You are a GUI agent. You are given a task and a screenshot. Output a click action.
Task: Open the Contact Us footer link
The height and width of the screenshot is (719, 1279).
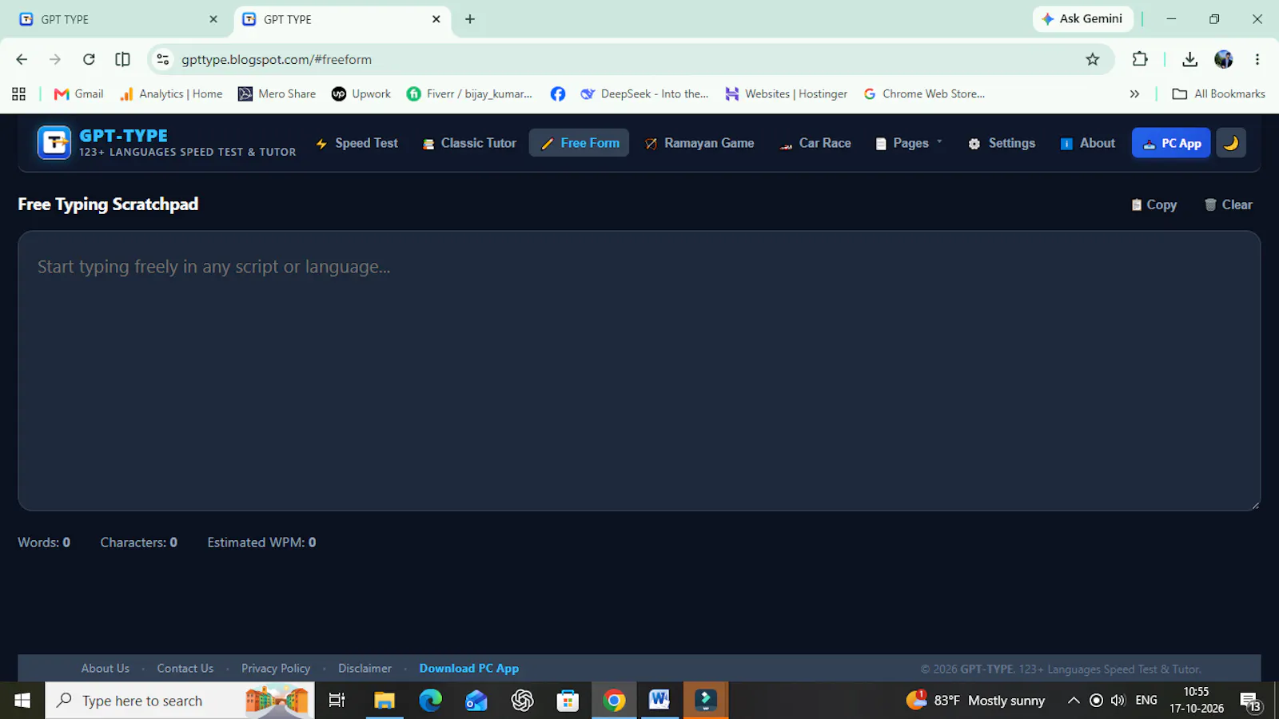tap(185, 668)
